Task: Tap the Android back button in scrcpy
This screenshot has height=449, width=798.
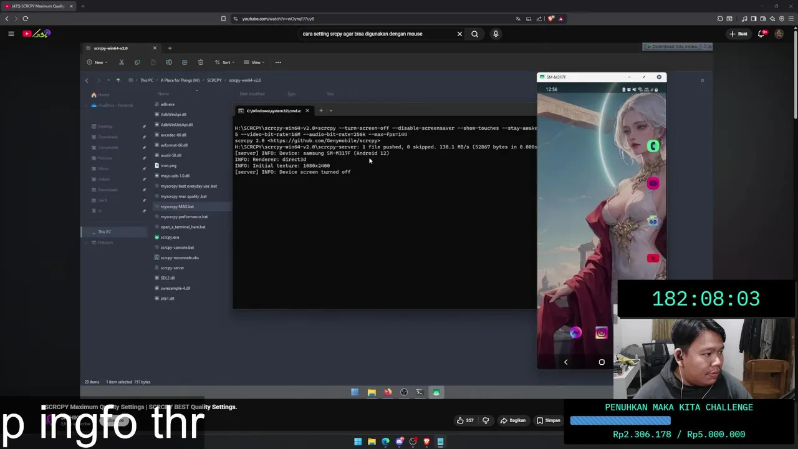Action: (565, 362)
